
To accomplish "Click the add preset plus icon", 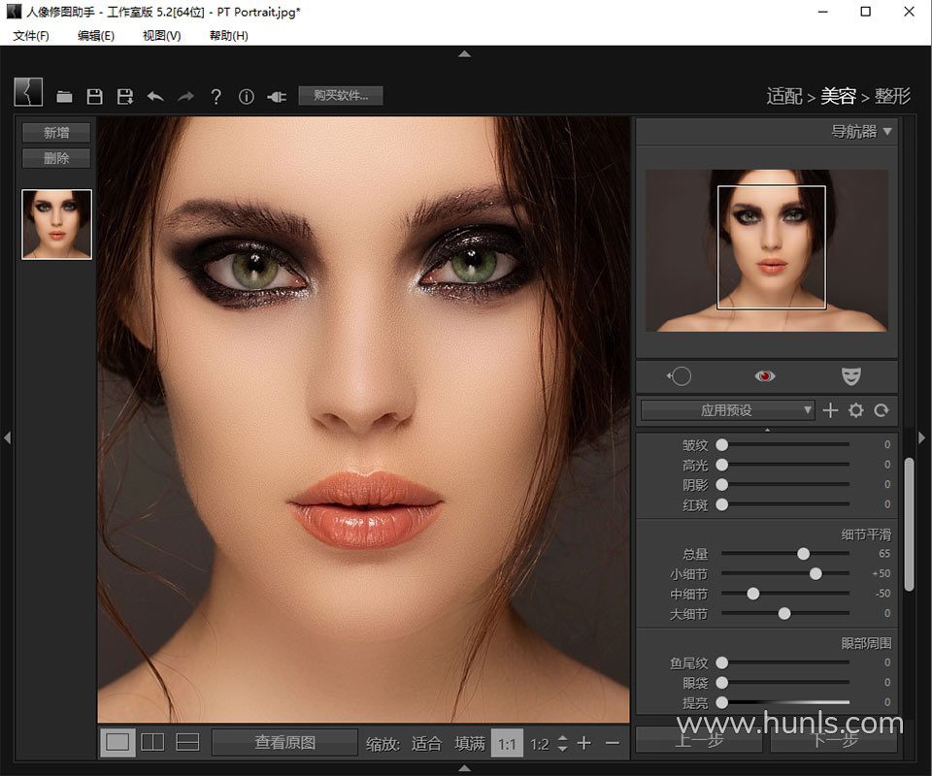I will tap(830, 410).
